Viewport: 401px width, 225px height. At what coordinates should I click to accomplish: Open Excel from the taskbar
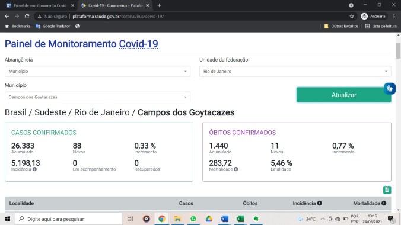(x=240, y=219)
